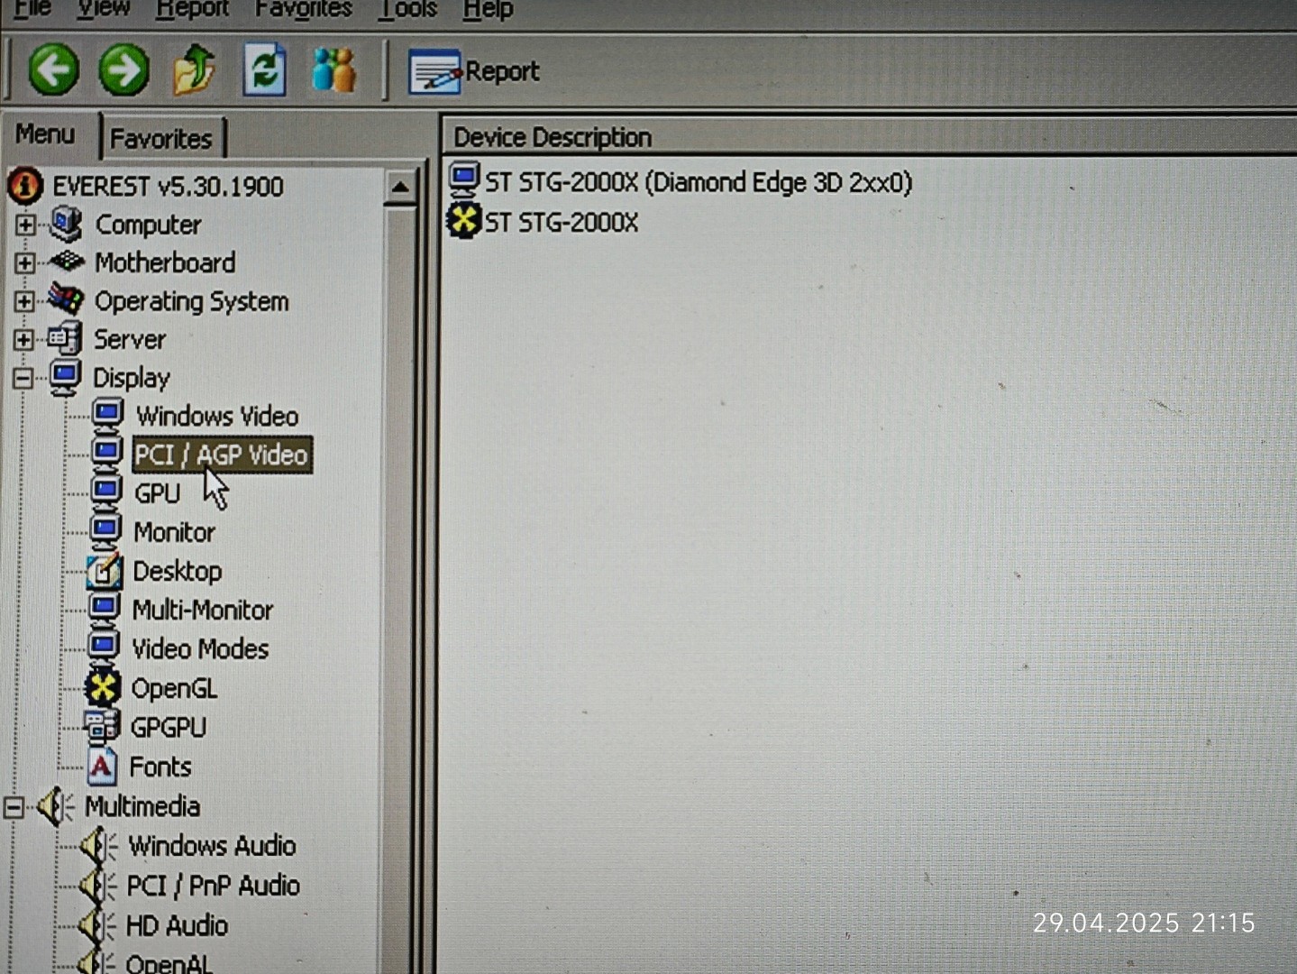
Task: Click the Report toolbar button
Action: pyautogui.click(x=474, y=72)
